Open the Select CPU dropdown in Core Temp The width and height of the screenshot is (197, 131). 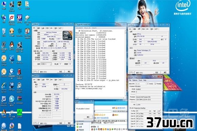(x=141, y=84)
